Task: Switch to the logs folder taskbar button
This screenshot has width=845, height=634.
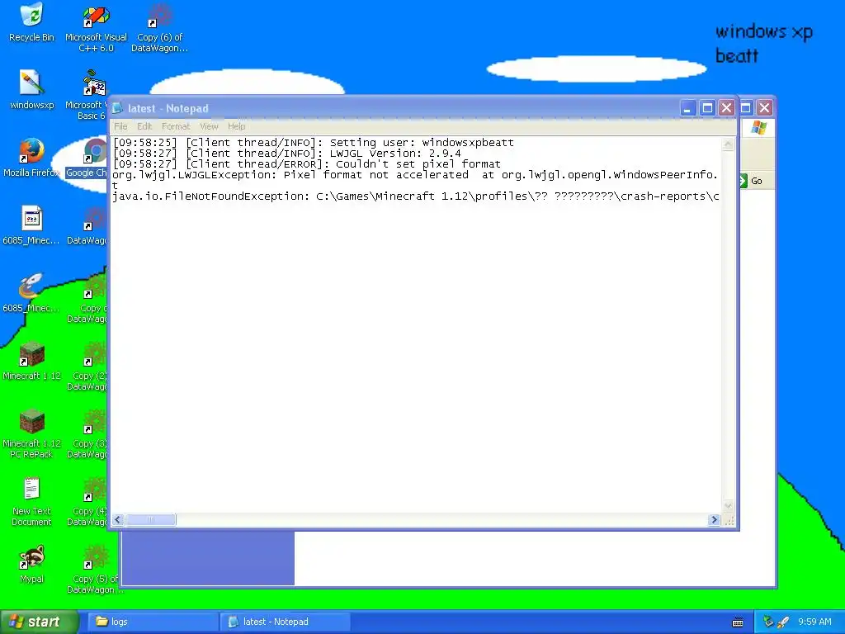Action: tap(152, 622)
